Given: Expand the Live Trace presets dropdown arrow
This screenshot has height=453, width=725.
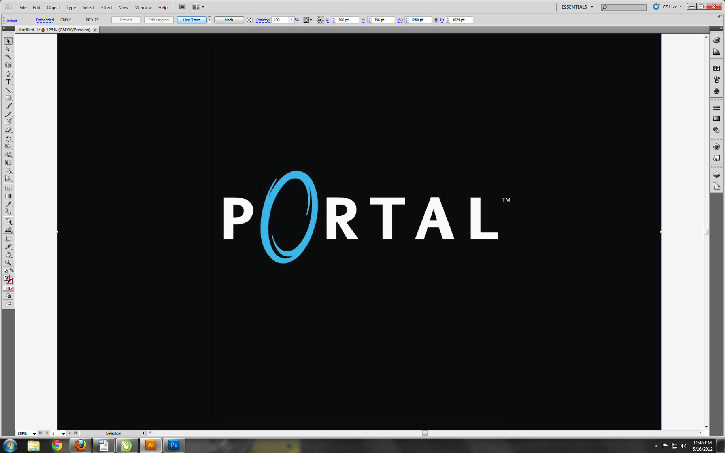Looking at the screenshot, I should (209, 20).
